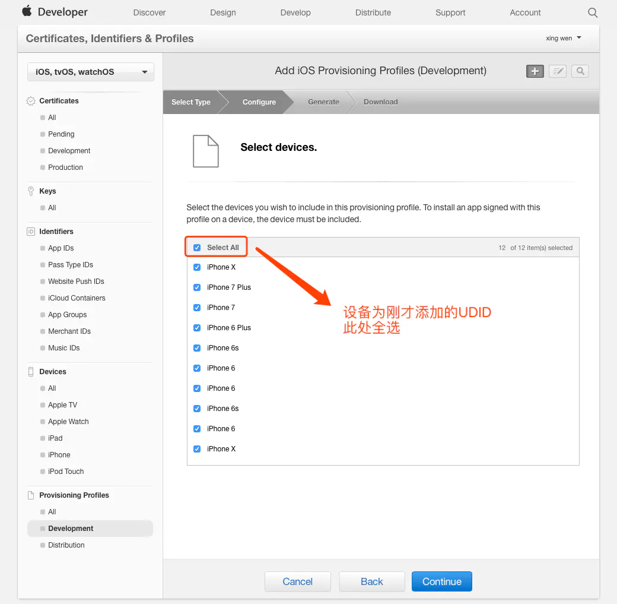The height and width of the screenshot is (604, 617).
Task: Uncheck the iPhone 7 device checkbox
Action: coord(197,307)
